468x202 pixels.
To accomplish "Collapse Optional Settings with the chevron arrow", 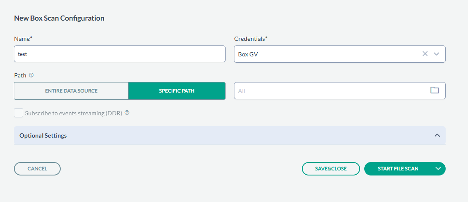I will [437, 136].
